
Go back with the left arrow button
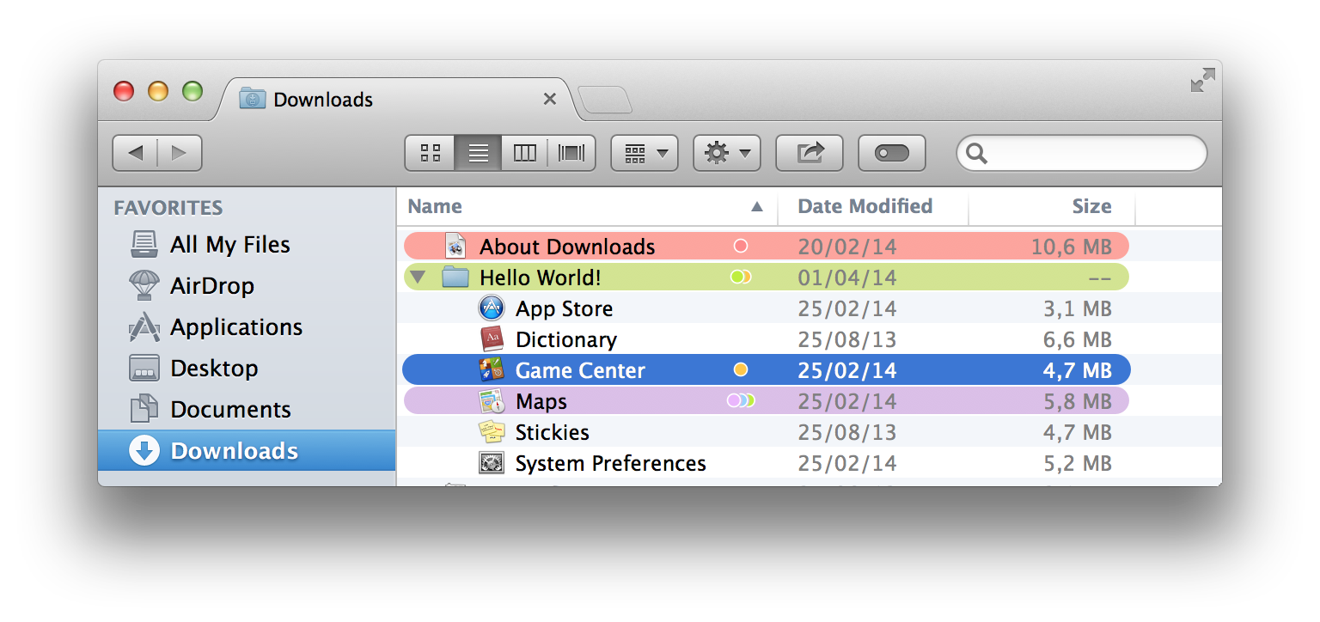pos(135,154)
